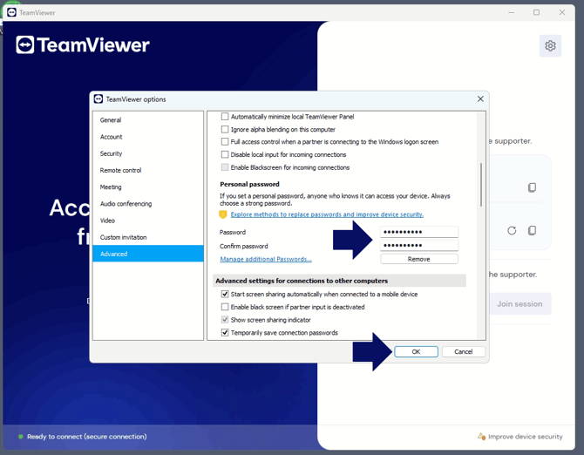Copy using the icon beside the refresh icon

click(533, 230)
